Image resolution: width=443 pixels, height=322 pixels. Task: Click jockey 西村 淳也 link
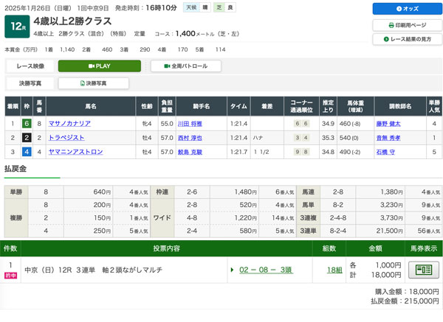[189, 138]
